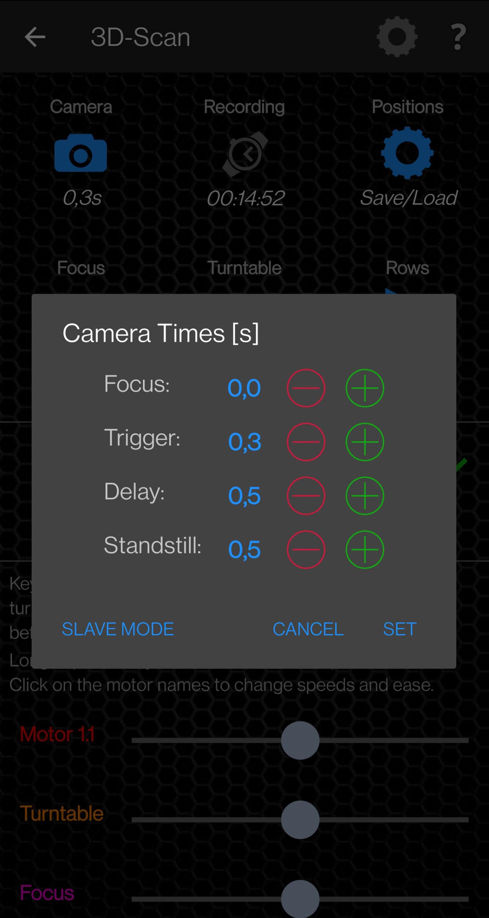Tap the Trigger value 0,3
This screenshot has height=918, width=489.
[245, 442]
